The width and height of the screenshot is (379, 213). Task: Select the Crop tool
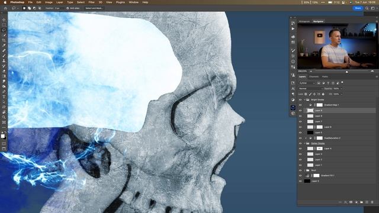tap(4, 40)
